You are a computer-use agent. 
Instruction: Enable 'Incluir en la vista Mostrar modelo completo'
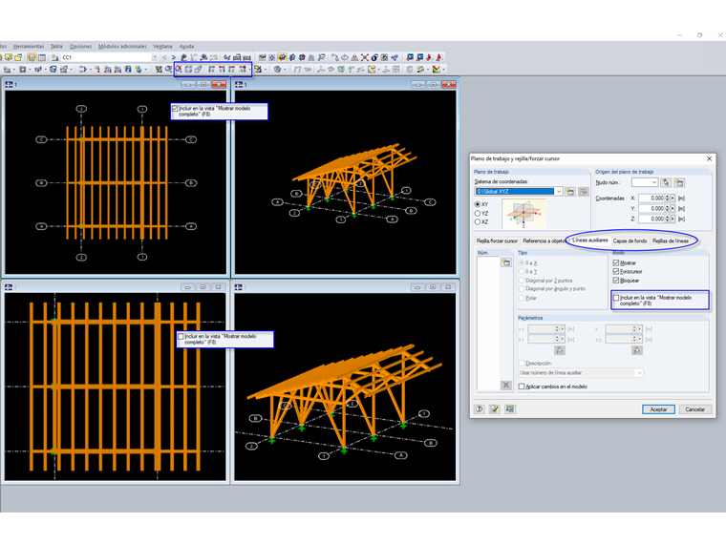point(616,298)
